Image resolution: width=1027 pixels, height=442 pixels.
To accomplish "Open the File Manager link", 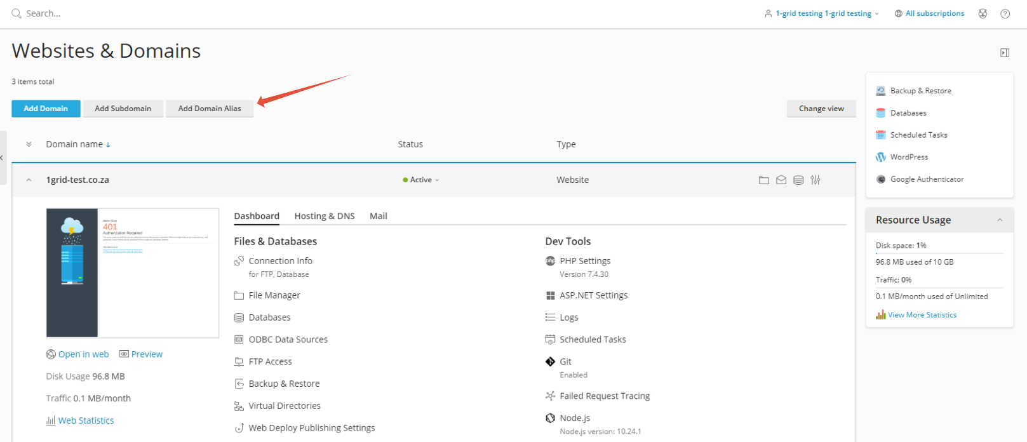I will [x=274, y=295].
